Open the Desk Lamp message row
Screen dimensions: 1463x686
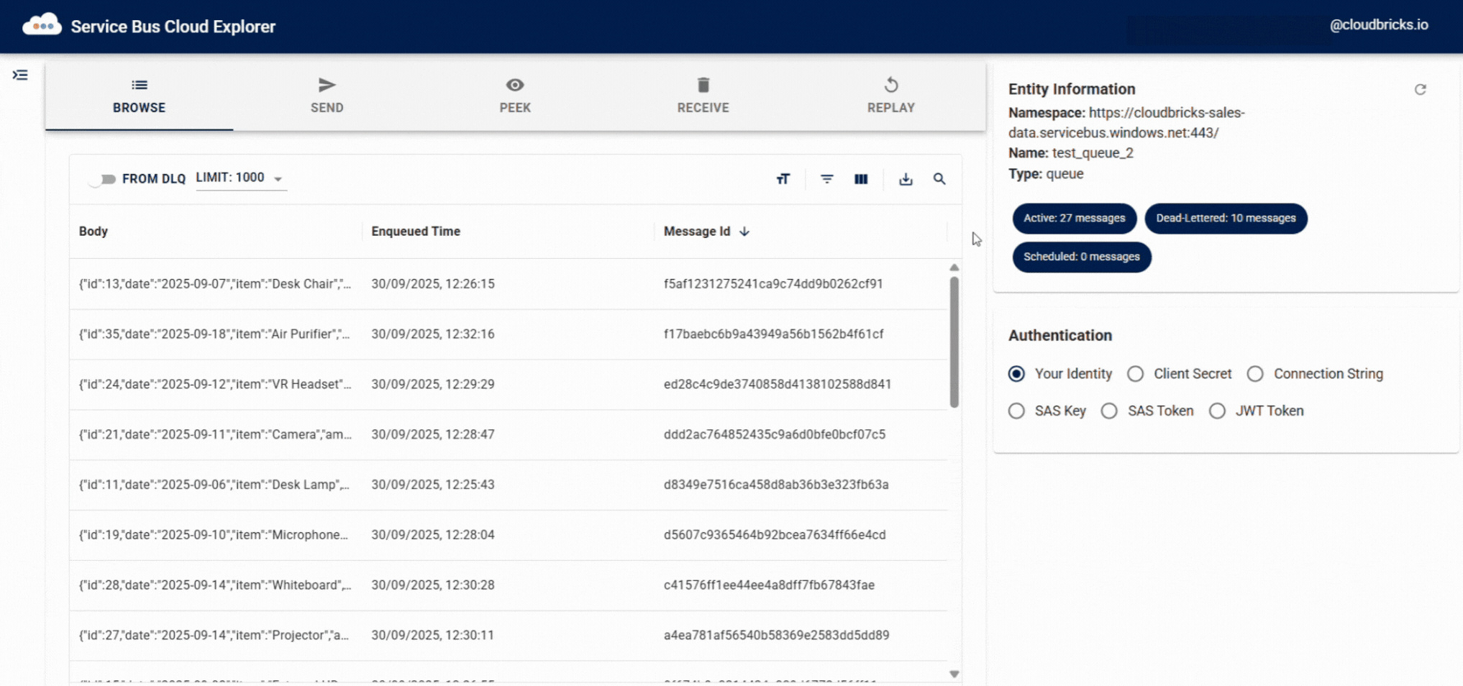point(509,485)
